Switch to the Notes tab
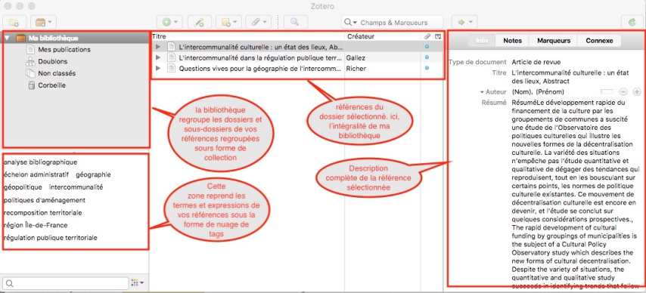This screenshot has width=646, height=293. click(x=512, y=40)
